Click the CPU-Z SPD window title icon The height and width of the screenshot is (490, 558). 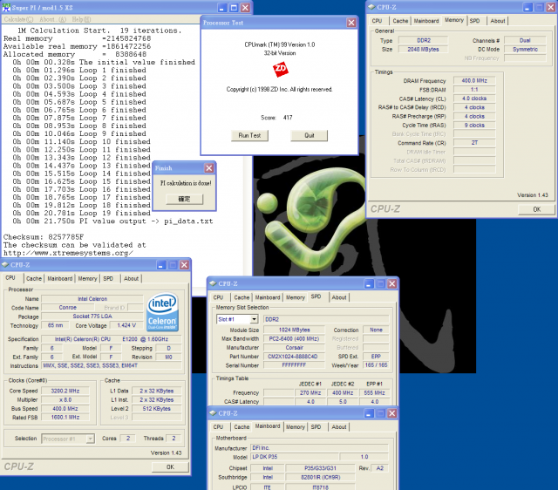point(213,283)
